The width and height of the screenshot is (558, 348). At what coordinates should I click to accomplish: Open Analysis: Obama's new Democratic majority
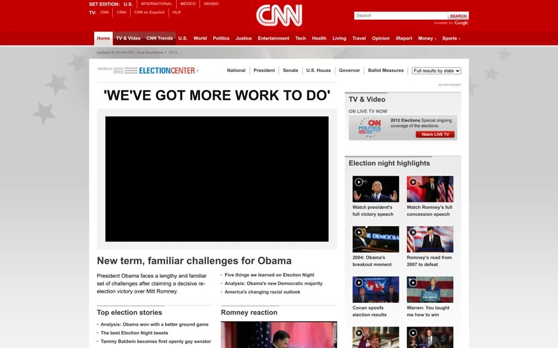[x=273, y=284]
